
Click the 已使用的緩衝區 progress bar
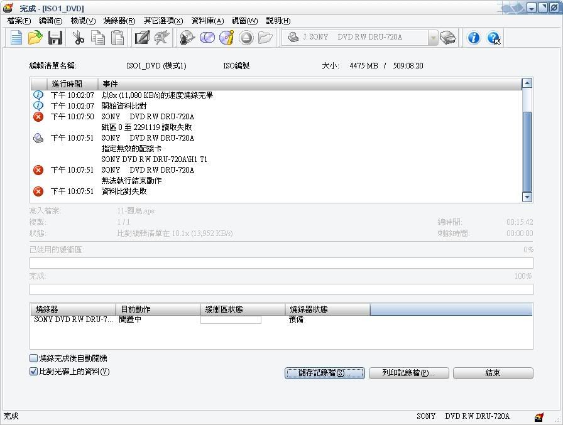pos(281,263)
